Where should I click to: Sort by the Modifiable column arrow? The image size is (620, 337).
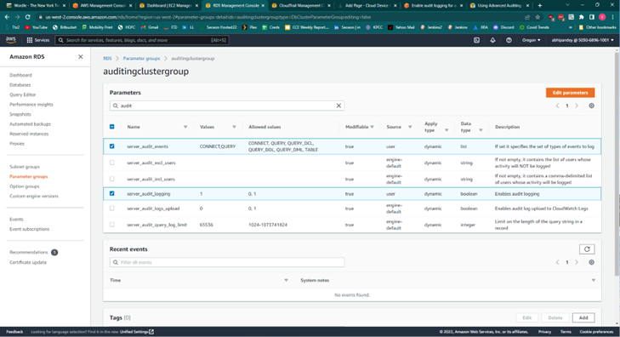point(372,127)
